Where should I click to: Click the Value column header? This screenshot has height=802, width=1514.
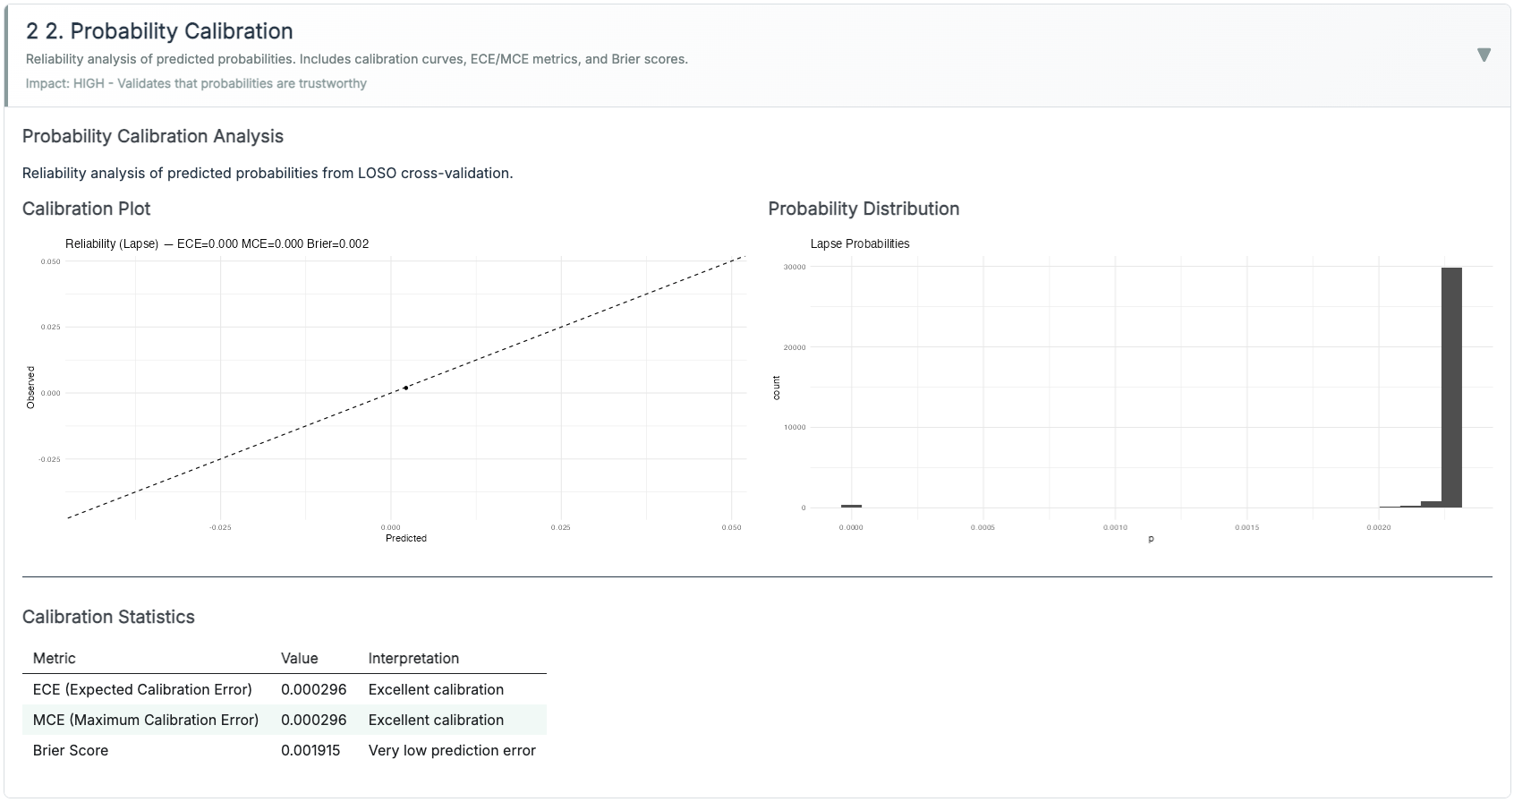coord(299,658)
